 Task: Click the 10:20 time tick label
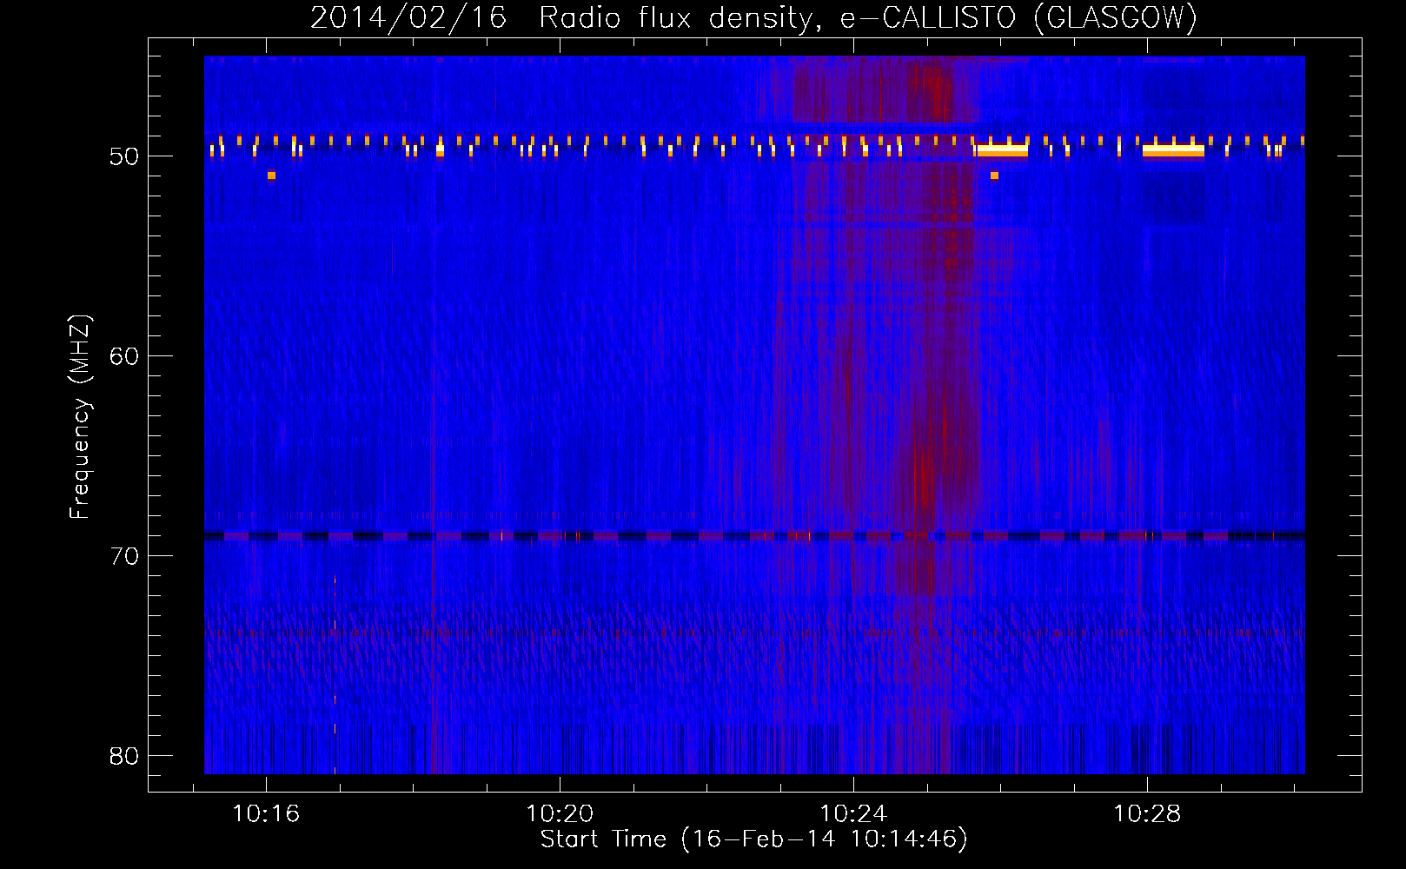pos(560,813)
